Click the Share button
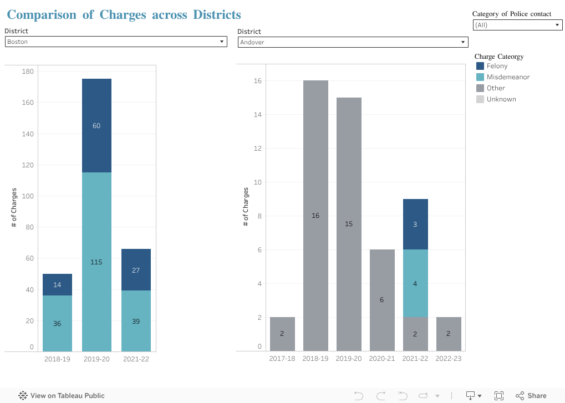 531,396
